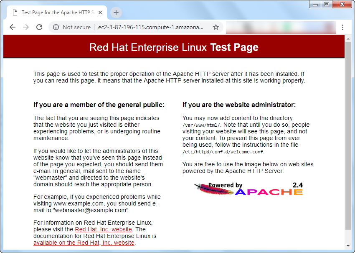Reload the page with the refresh icon
Screen dimensions: 355x253
[x=39, y=27]
